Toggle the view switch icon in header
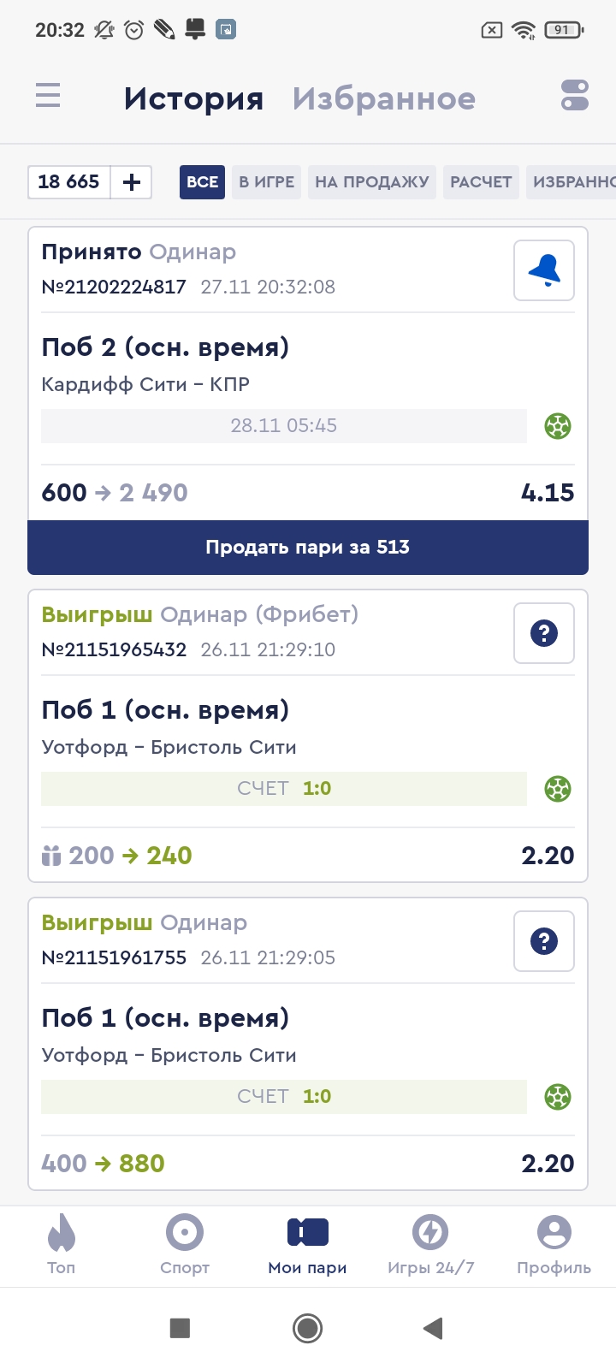The image size is (616, 1369). point(575,95)
